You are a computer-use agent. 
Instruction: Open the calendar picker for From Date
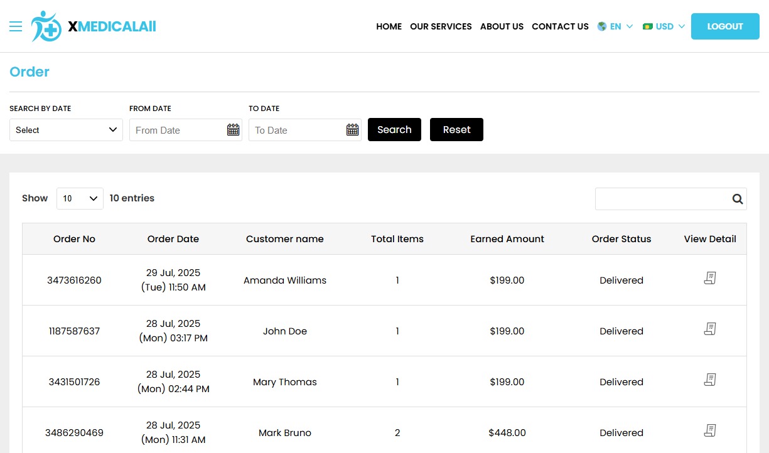[x=233, y=129]
